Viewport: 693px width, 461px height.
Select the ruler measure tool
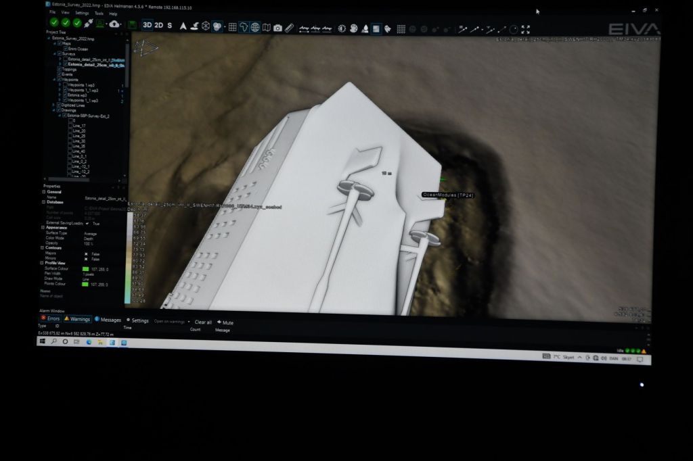click(289, 28)
